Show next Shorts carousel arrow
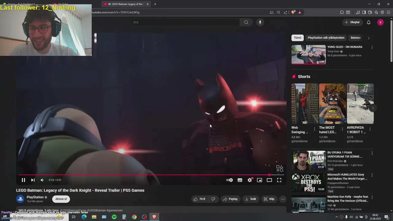 [373, 108]
